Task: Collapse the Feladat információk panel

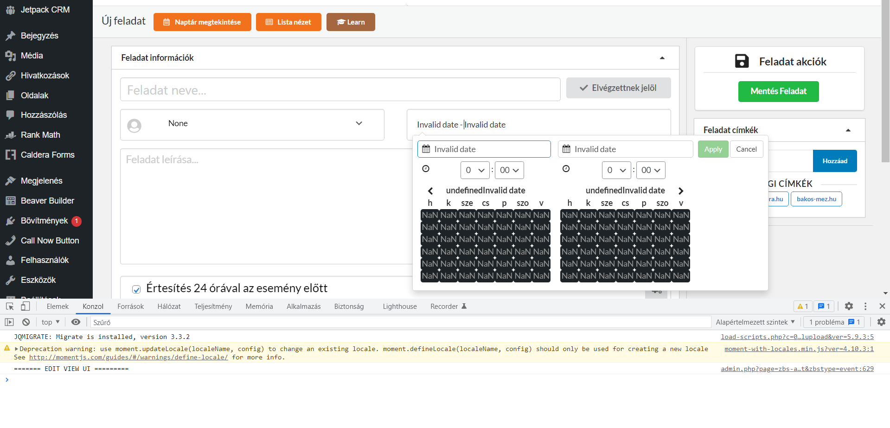Action: (662, 58)
